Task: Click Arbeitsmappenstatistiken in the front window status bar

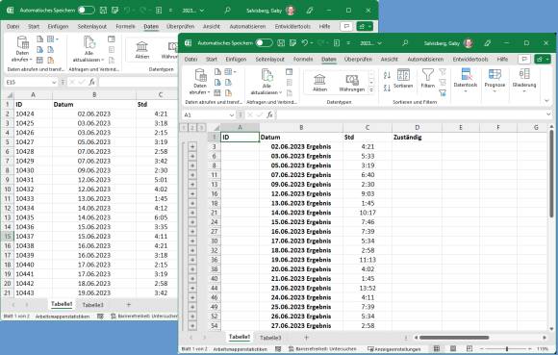Action: [240, 349]
